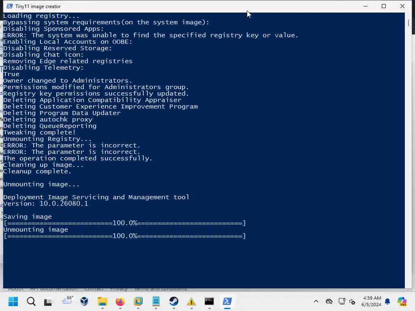Click the 'Saving image' 100.0% progress bar
The image size is (415, 311).
pyautogui.click(x=125, y=223)
